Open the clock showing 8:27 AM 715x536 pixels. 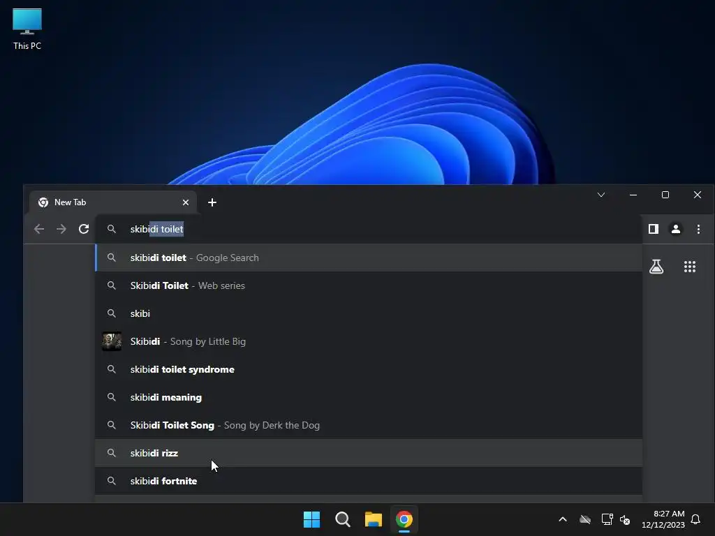(663, 519)
